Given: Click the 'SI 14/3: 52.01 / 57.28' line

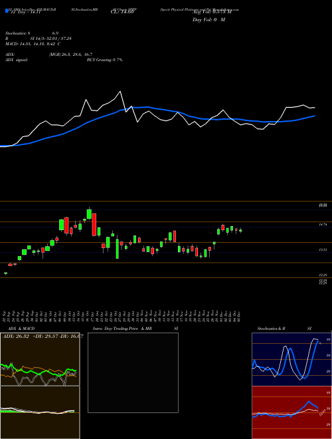Looking at the screenshot, I should (51, 39).
